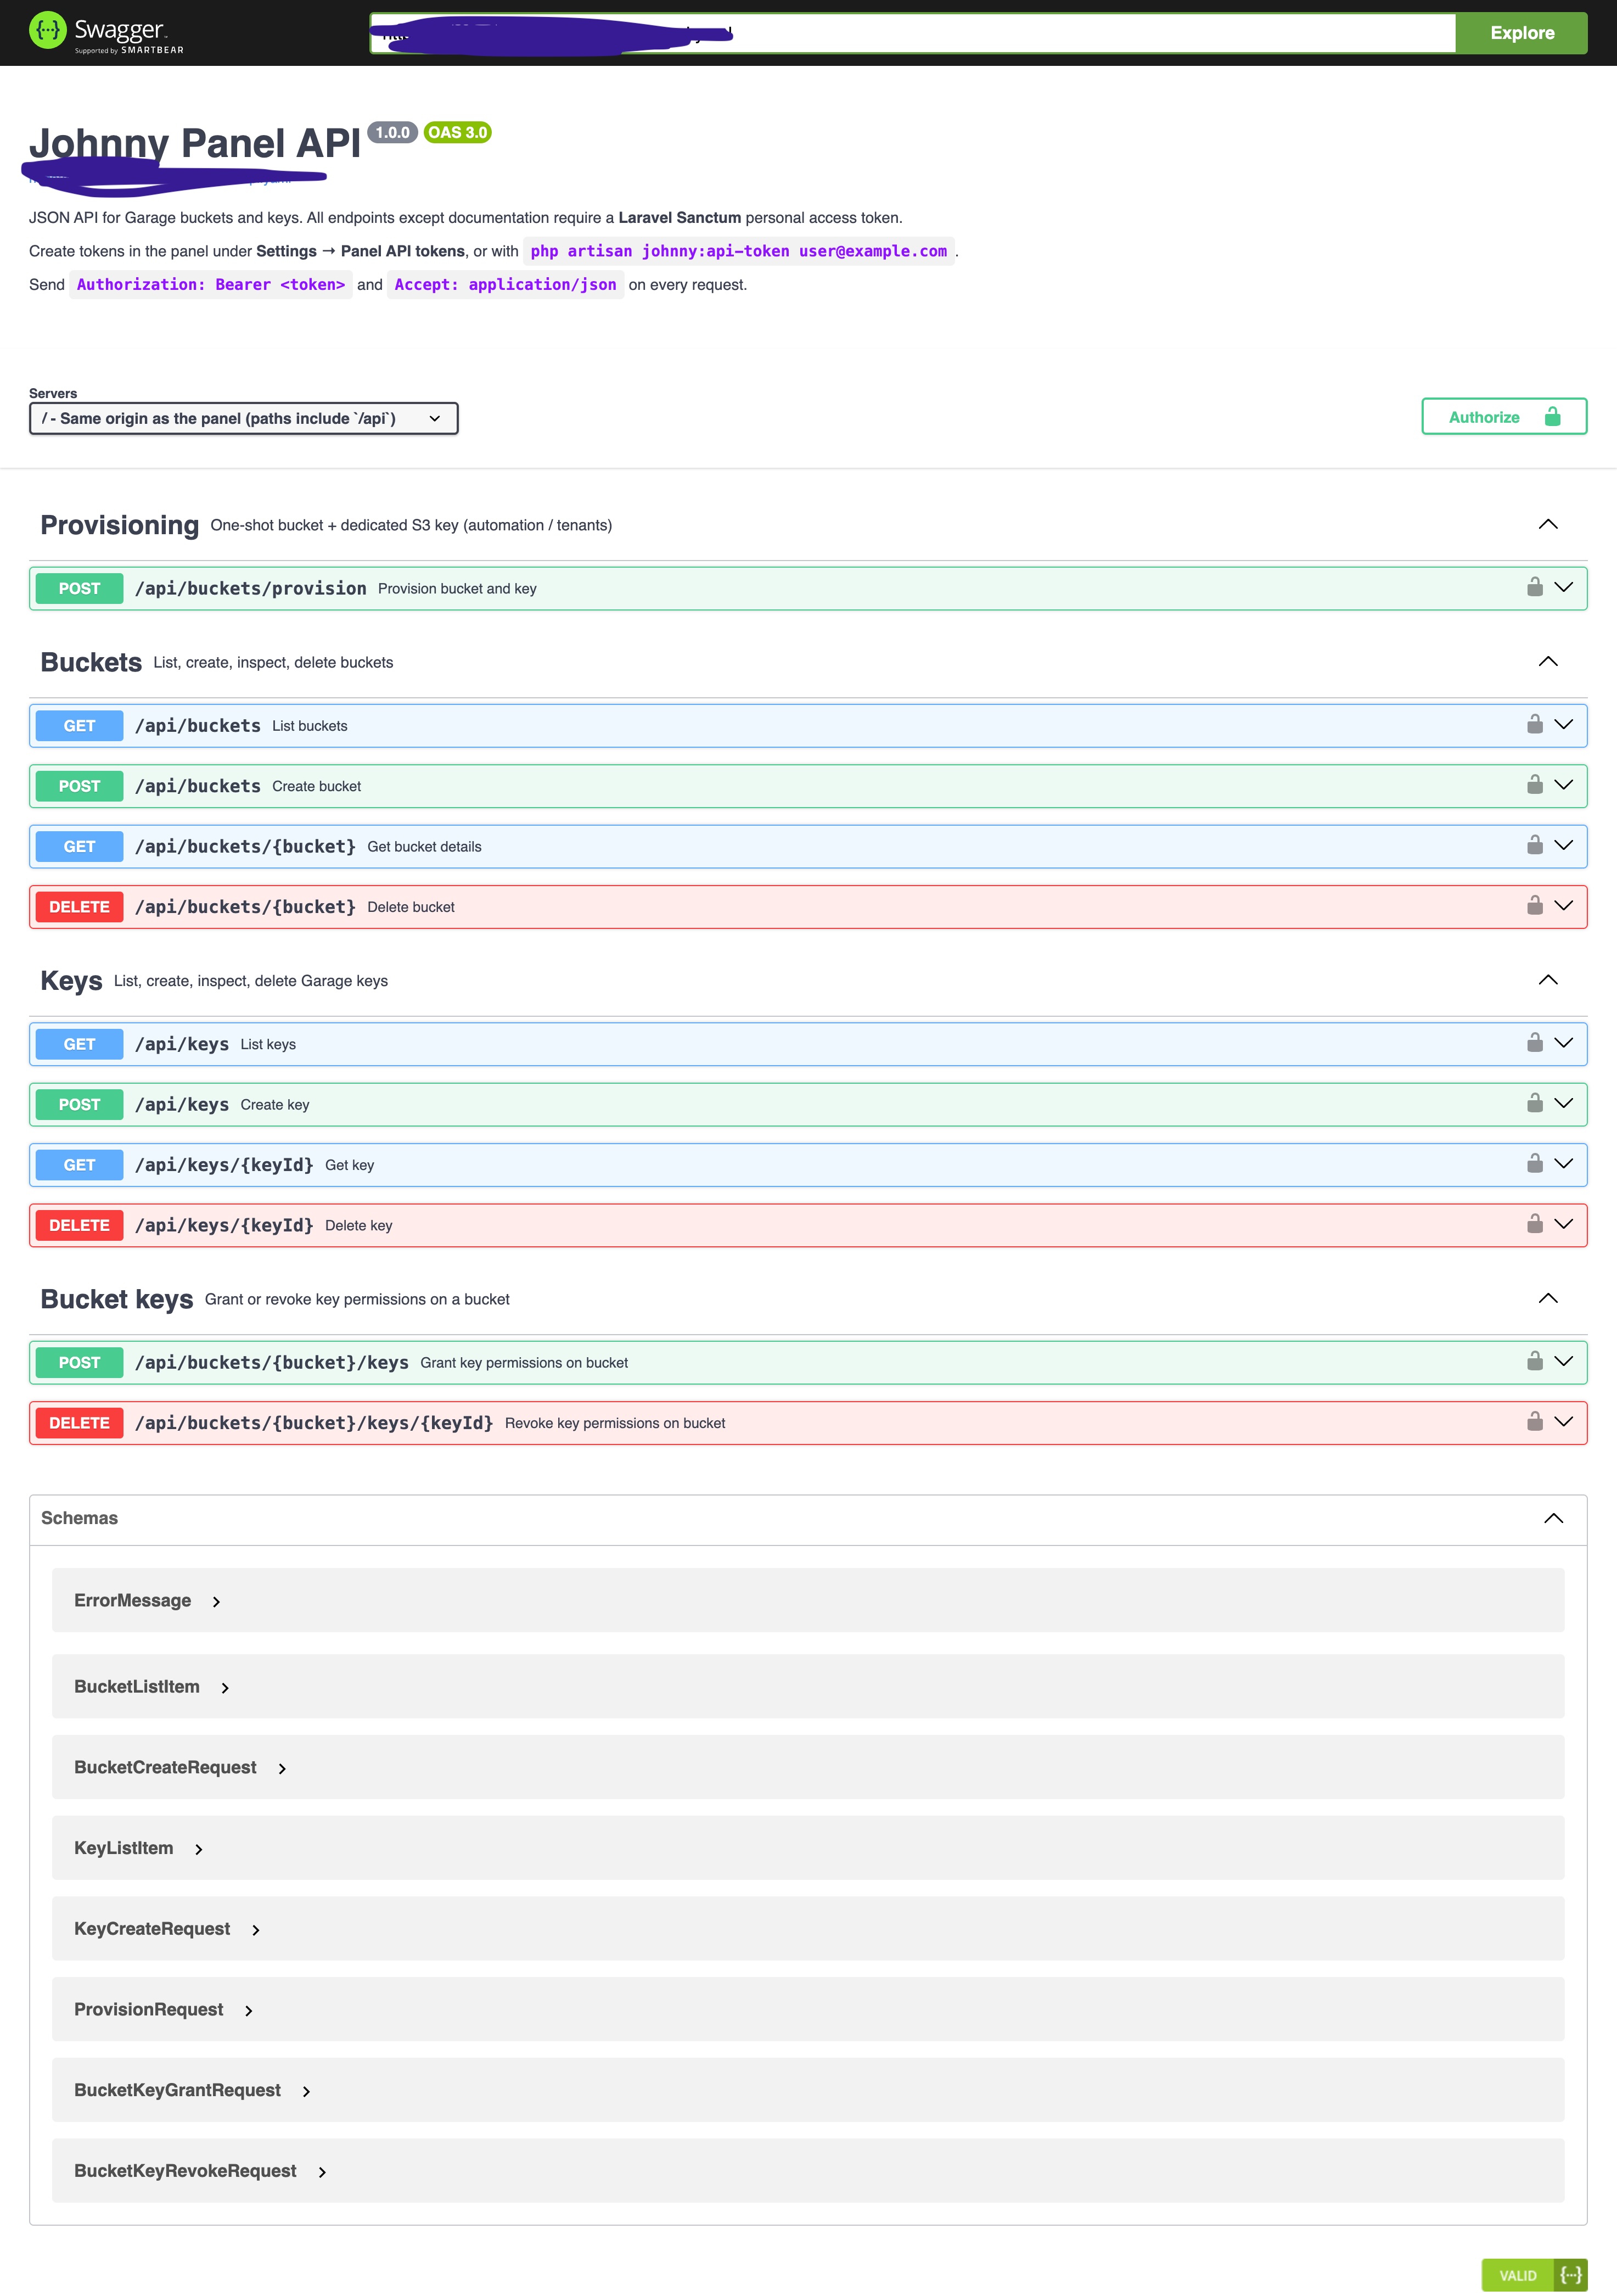Click lock icon on POST /api/buckets/provision
The height and width of the screenshot is (2296, 1617).
pyautogui.click(x=1535, y=587)
